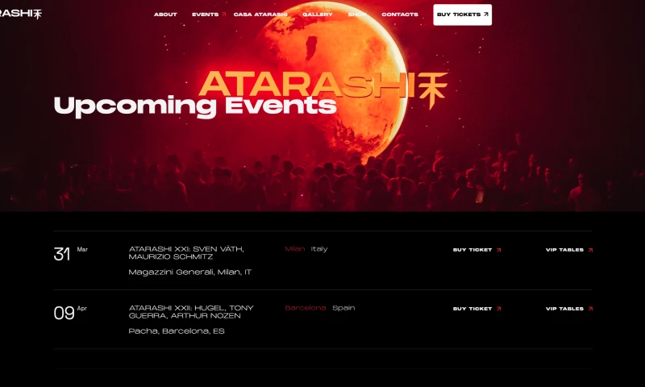Go to the Gallery section
The width and height of the screenshot is (645, 387).
point(318,15)
